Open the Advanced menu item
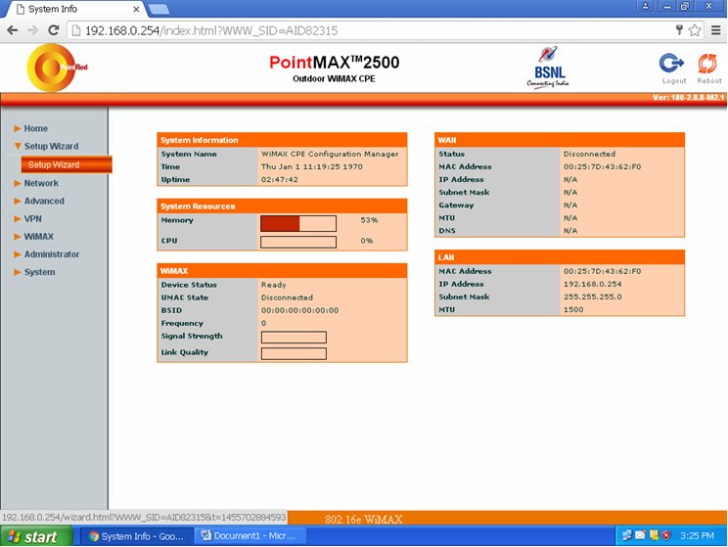 click(x=44, y=201)
